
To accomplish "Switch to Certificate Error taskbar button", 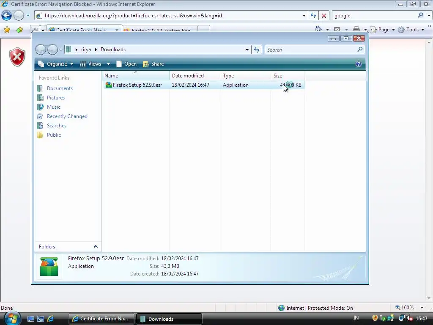I will click(101, 319).
